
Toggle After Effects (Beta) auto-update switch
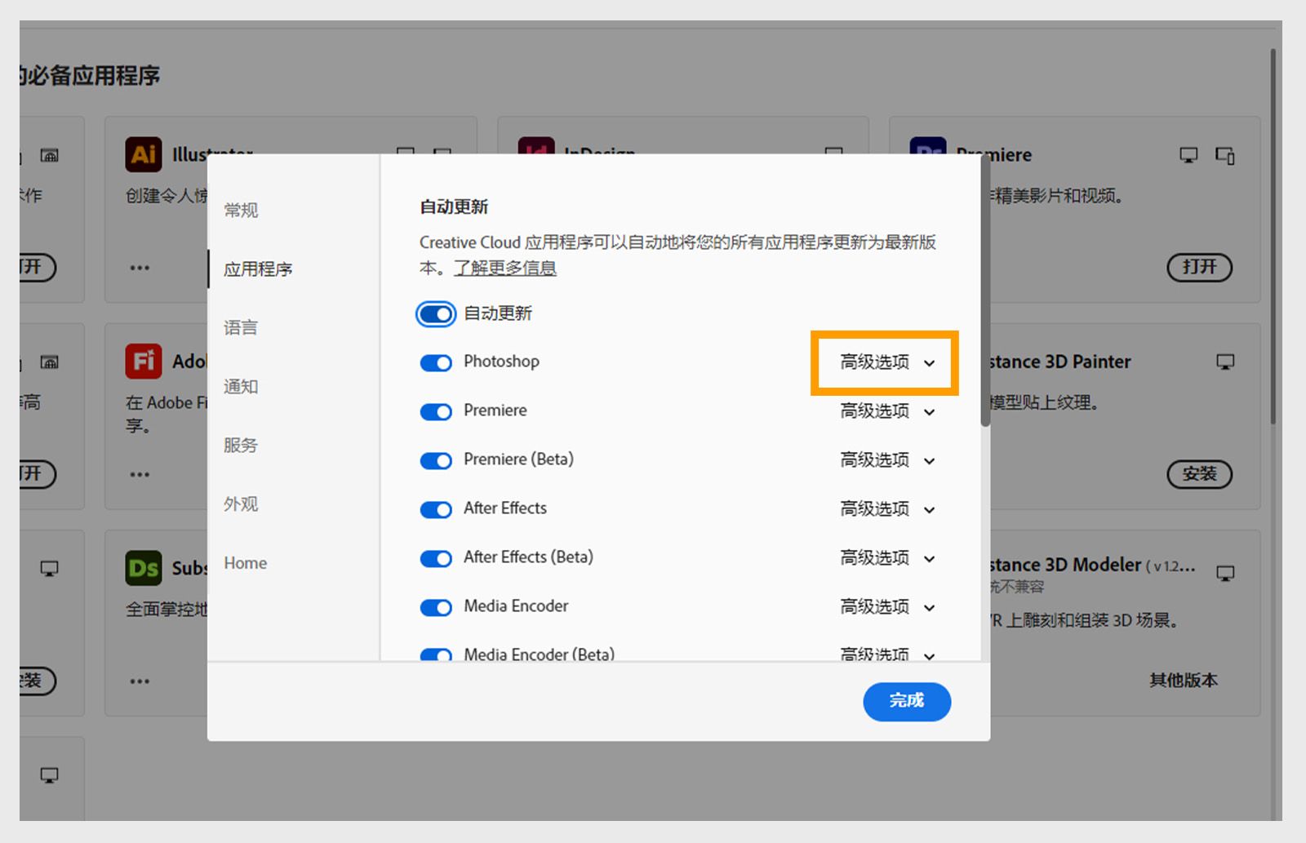(436, 559)
